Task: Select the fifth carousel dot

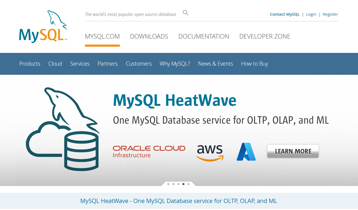Action: click(x=188, y=184)
